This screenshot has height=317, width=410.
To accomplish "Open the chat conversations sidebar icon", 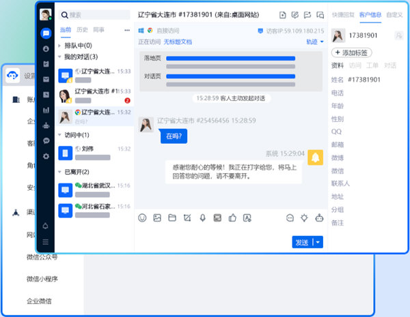I will [x=46, y=33].
